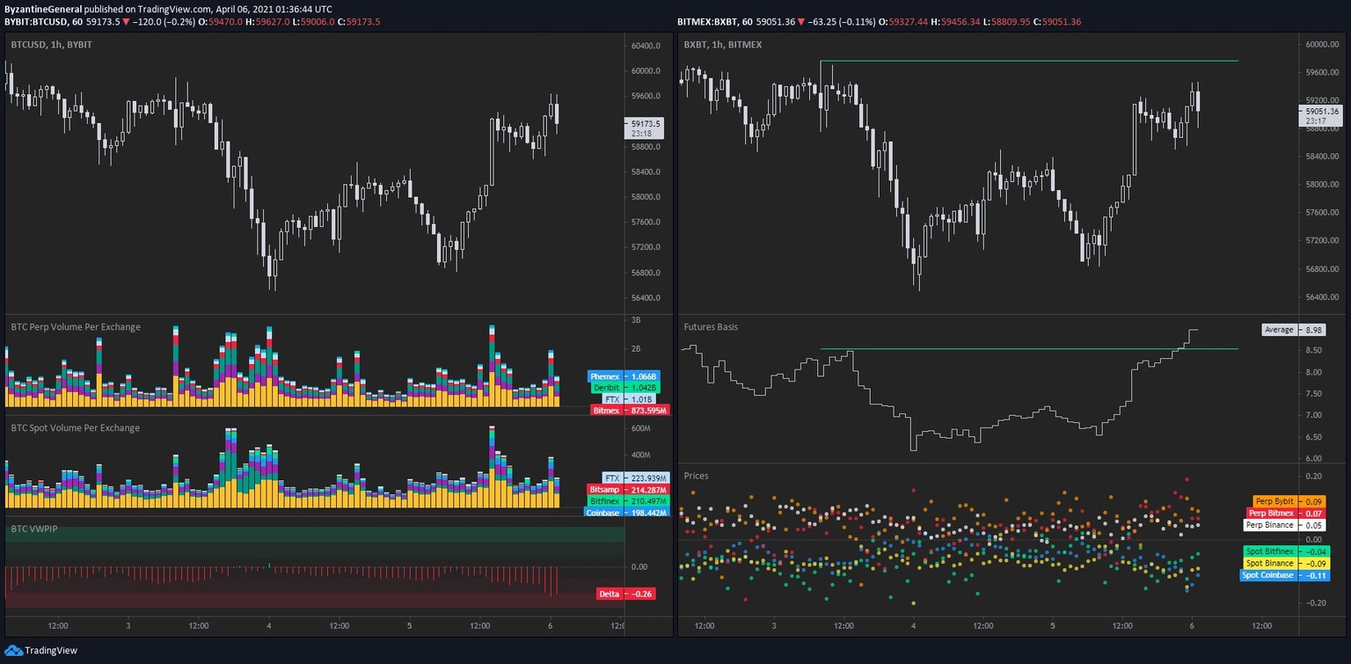1351x664 pixels.
Task: Click the Futures Basis indicator title
Action: 711,327
